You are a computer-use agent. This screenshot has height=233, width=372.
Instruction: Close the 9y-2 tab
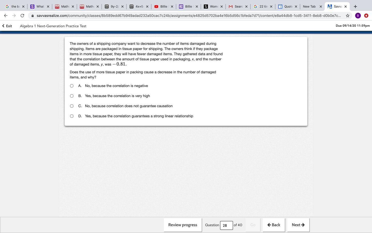(x=122, y=6)
